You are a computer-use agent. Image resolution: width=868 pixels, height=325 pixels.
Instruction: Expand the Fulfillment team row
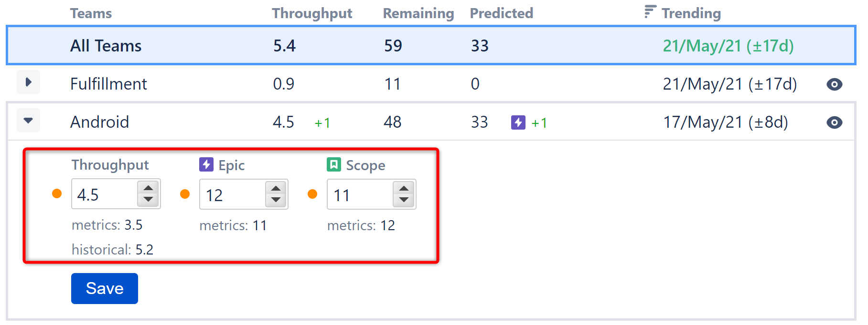(x=28, y=82)
